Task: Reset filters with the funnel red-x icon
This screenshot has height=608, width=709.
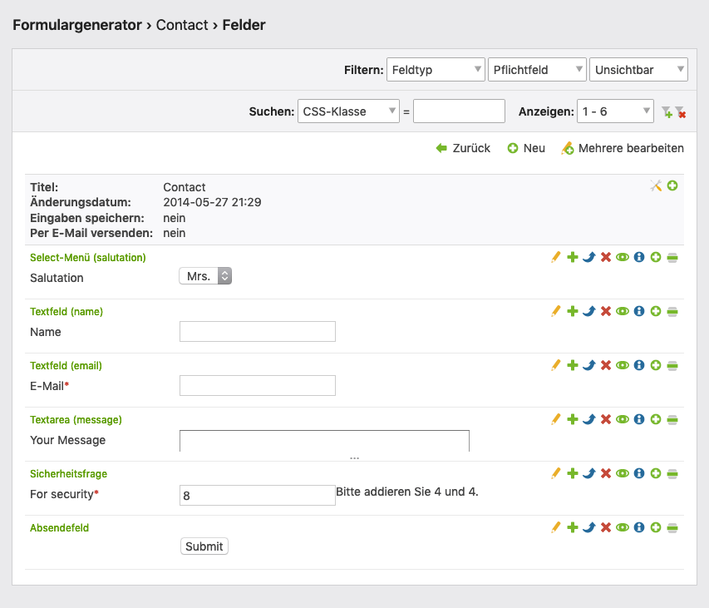Action: [x=681, y=111]
